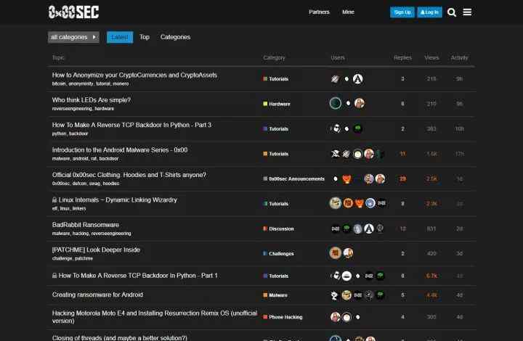The width and height of the screenshot is (523, 341).
Task: Open Who think LEDs Are simple topic
Action: pyautogui.click(x=92, y=100)
